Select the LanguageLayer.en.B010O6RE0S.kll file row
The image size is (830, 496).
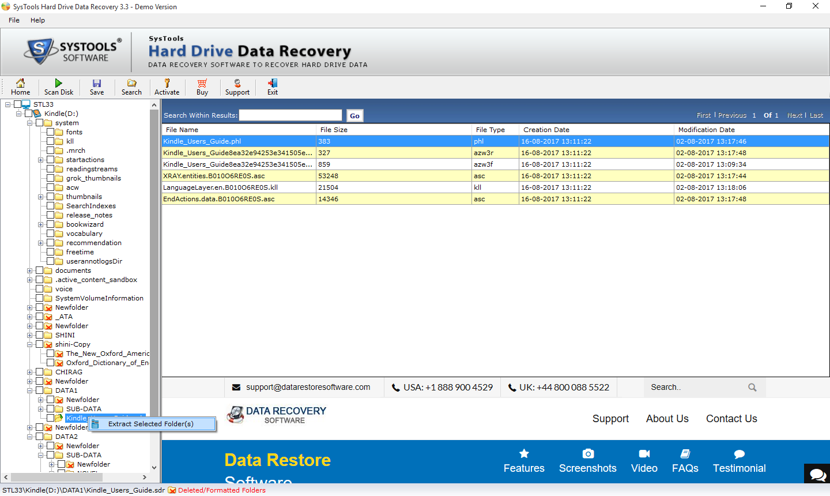pyautogui.click(x=496, y=187)
